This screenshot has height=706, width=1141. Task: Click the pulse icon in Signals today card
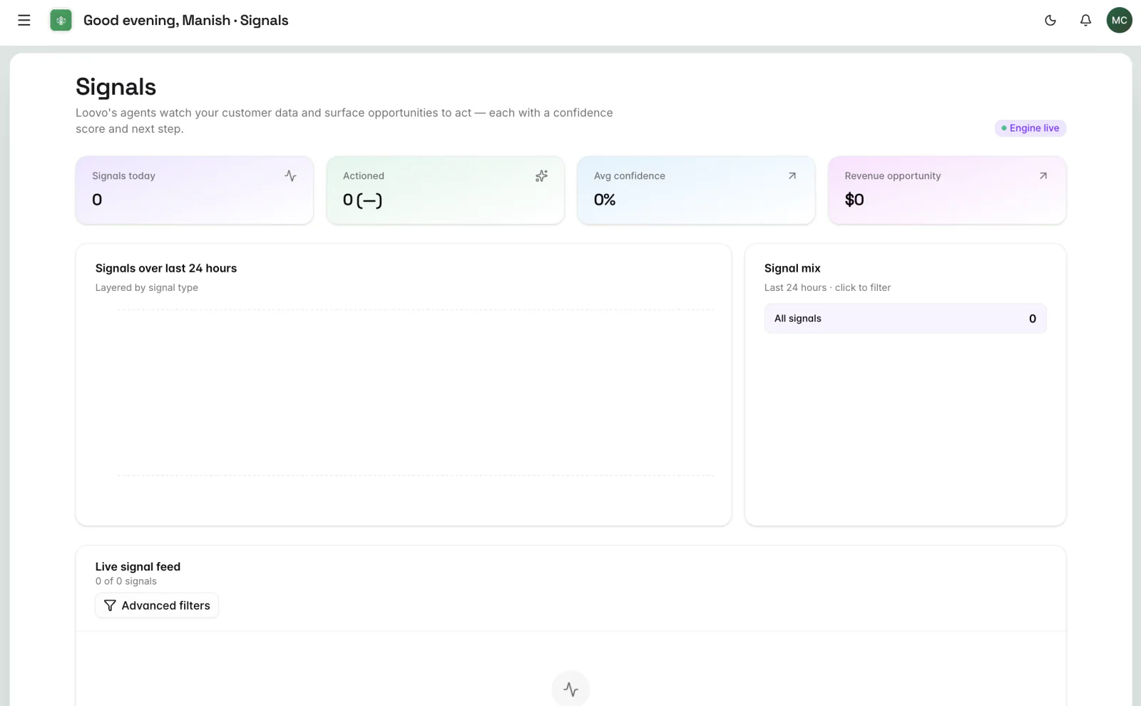point(290,175)
